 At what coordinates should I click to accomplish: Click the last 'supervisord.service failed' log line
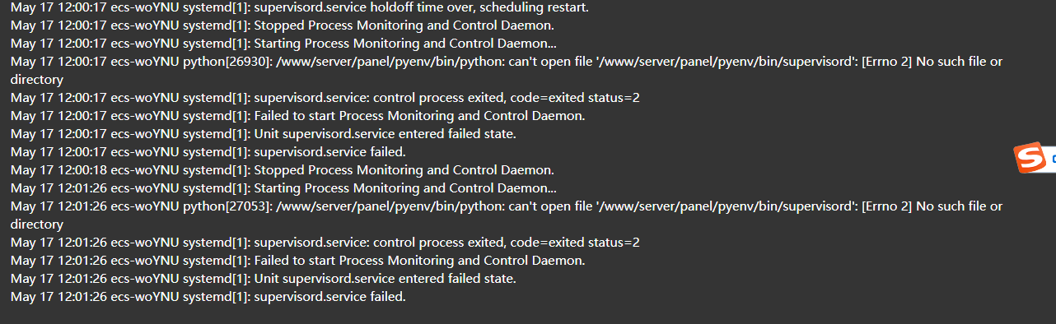[x=208, y=297]
